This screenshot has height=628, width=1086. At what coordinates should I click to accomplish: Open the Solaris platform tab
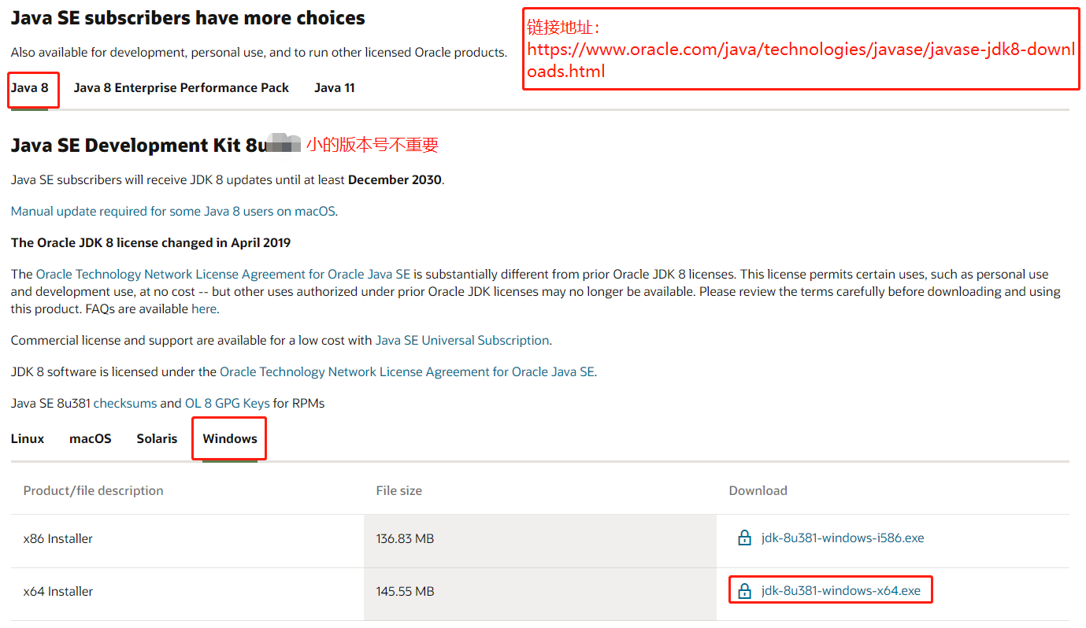[x=157, y=439]
